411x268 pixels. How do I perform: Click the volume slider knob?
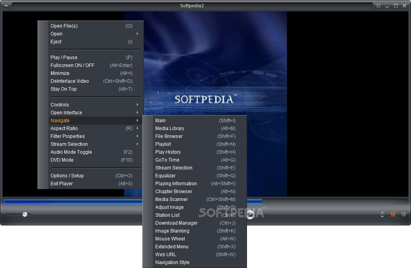[25, 214]
